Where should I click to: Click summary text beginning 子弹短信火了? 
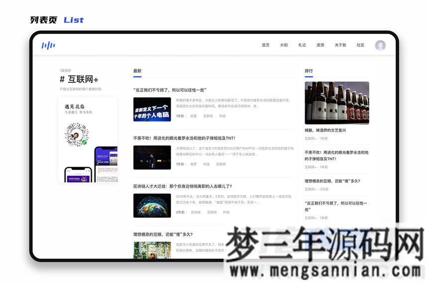[x=235, y=151]
